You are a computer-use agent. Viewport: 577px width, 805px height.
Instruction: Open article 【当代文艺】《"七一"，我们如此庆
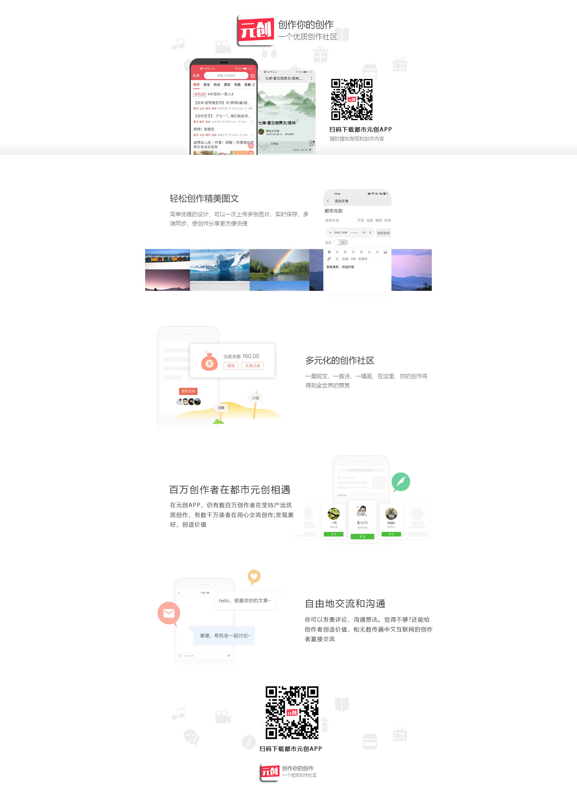222,116
